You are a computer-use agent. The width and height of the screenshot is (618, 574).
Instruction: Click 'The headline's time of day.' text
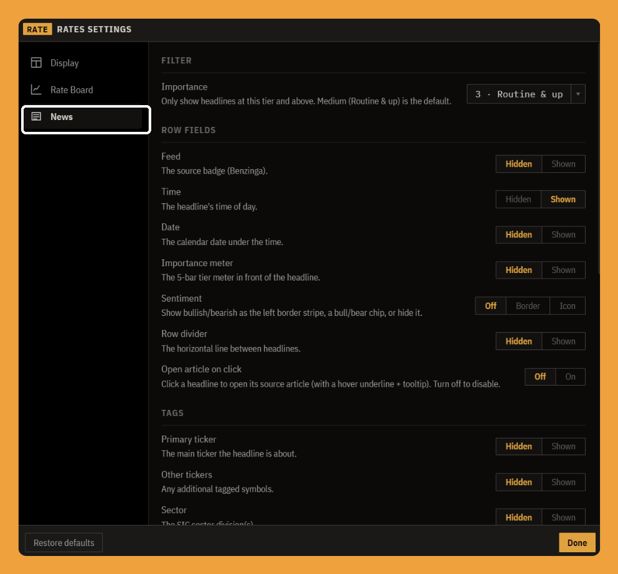pos(209,206)
